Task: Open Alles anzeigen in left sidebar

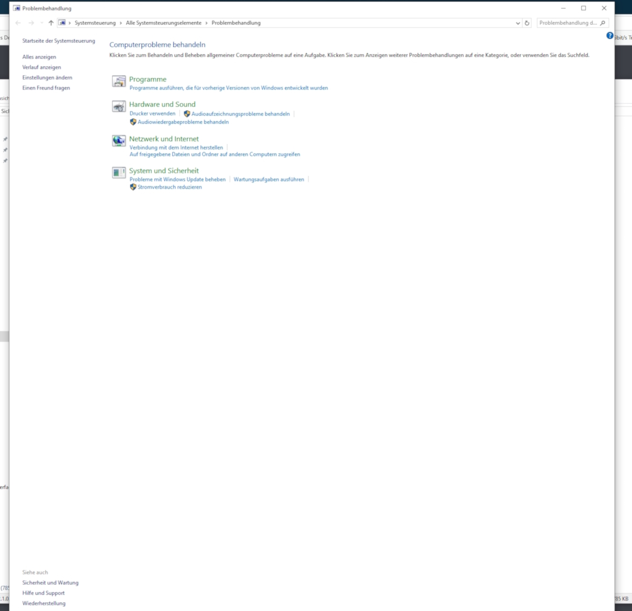Action: tap(39, 57)
